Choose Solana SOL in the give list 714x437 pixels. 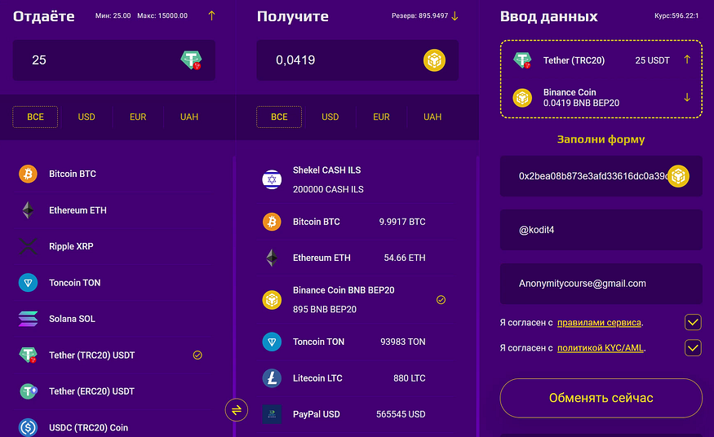coord(114,319)
